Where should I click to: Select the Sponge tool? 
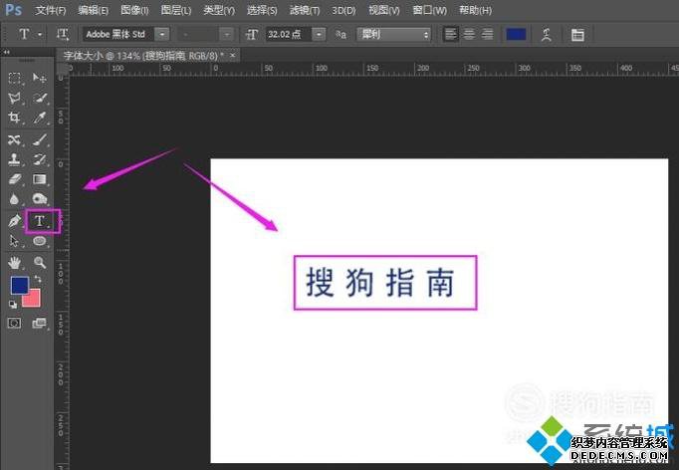(40, 199)
